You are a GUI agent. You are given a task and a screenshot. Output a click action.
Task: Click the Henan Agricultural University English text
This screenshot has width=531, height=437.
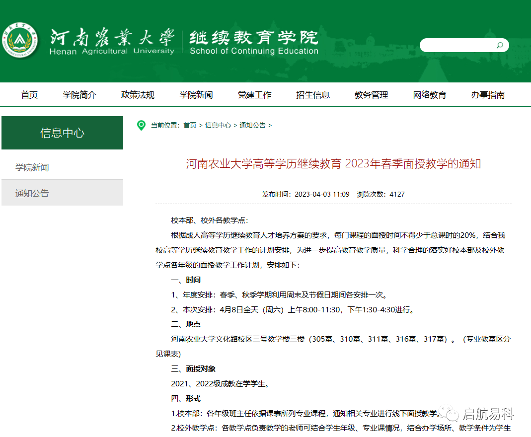(x=112, y=51)
